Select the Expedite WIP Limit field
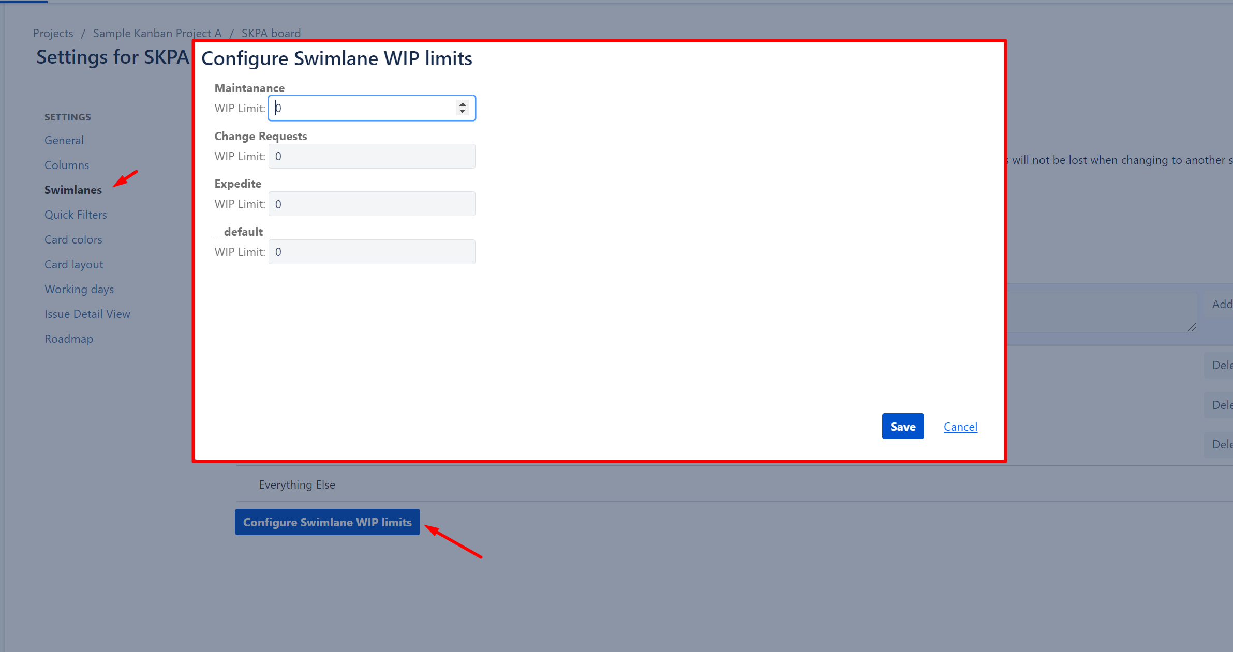Viewport: 1233px width, 652px height. click(372, 204)
